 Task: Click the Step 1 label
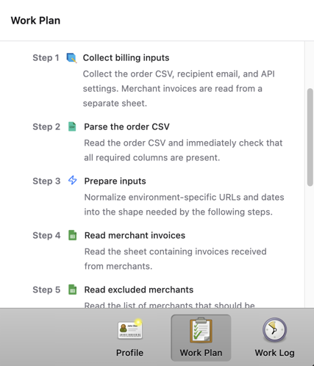point(46,58)
